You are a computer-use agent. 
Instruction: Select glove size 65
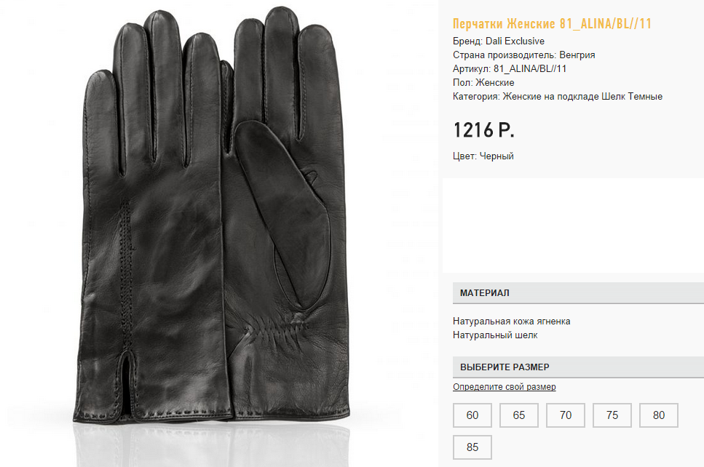[519, 415]
